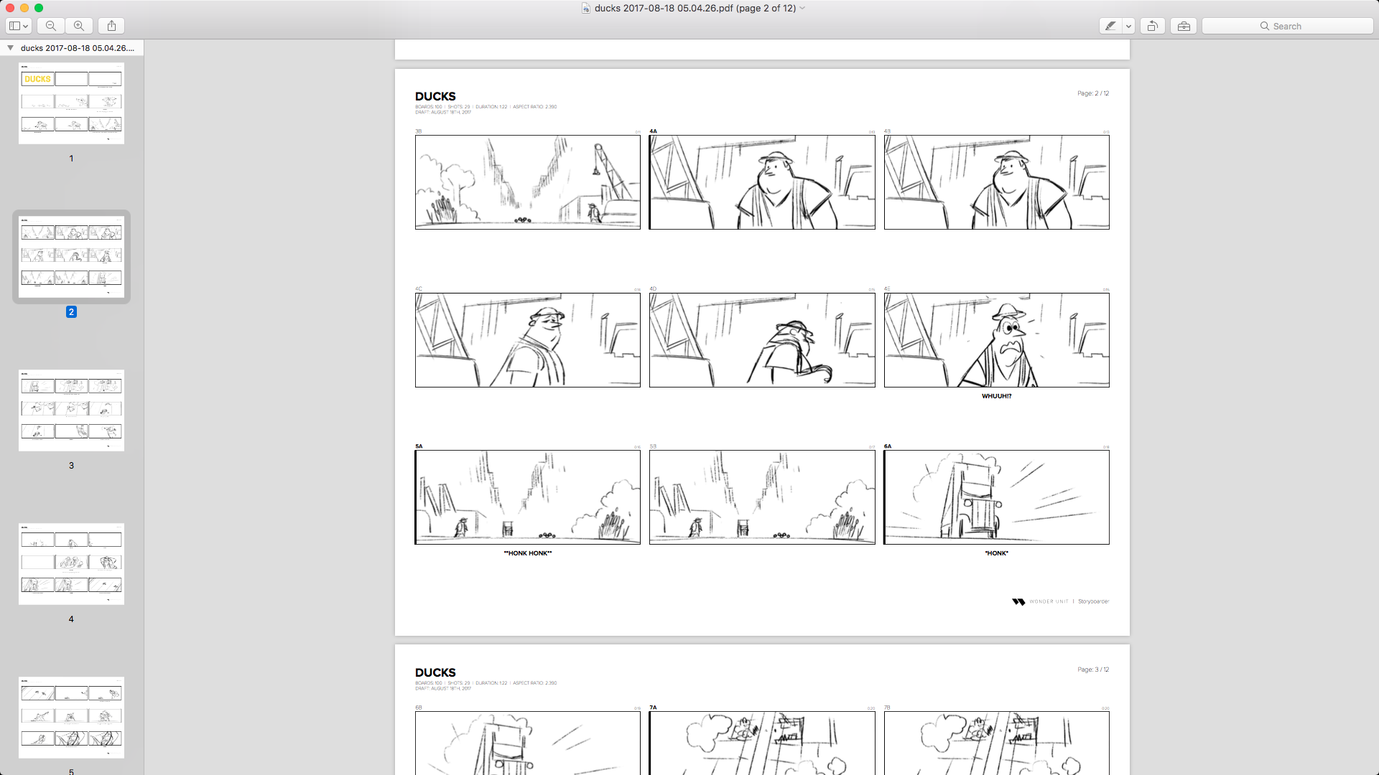Click the navigation panel toggle icon
Image resolution: width=1379 pixels, height=775 pixels.
pos(18,26)
